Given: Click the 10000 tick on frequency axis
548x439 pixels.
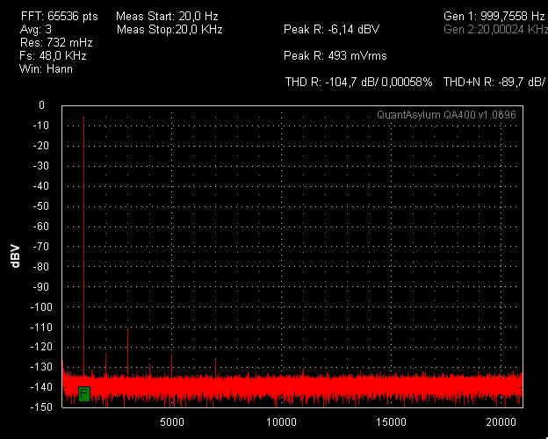Looking at the screenshot, I should pos(281,421).
